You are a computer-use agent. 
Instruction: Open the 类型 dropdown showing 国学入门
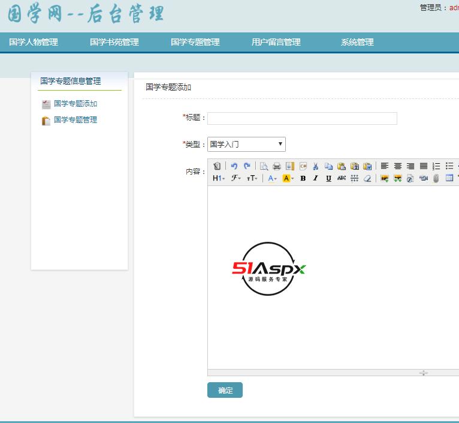point(246,144)
